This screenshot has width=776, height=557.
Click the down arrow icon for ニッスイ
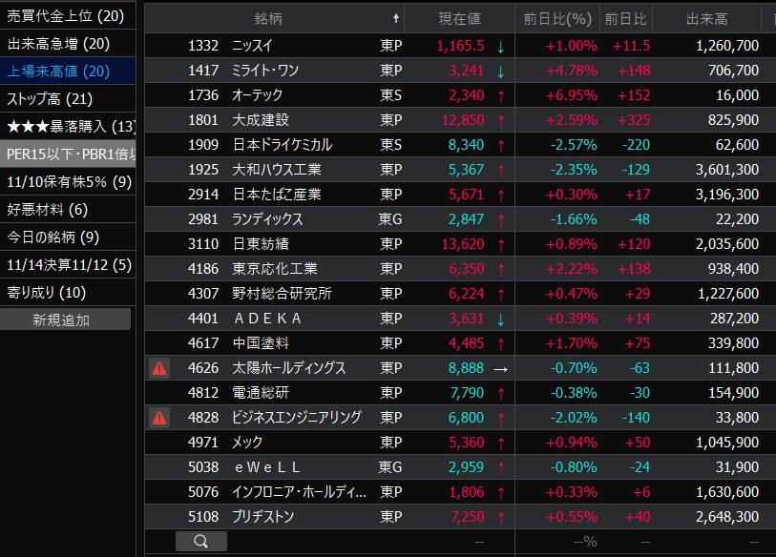500,46
